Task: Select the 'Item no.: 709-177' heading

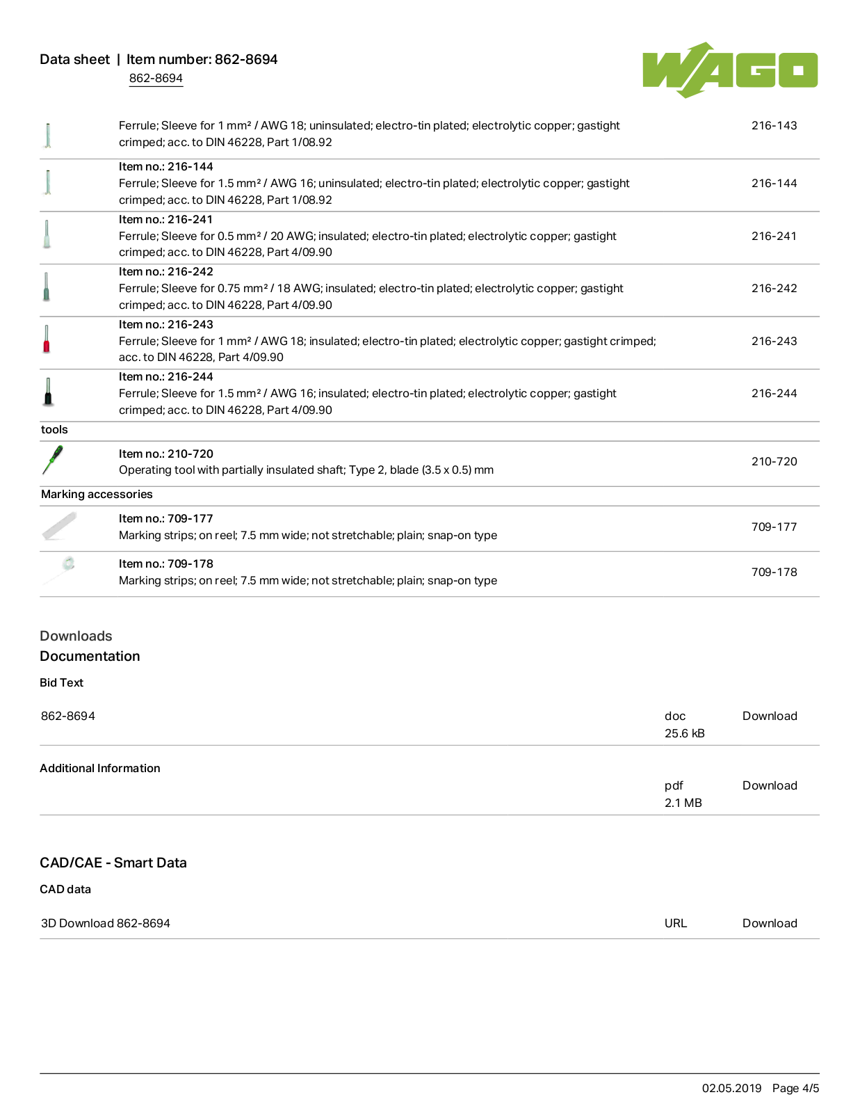Action: click(x=166, y=518)
